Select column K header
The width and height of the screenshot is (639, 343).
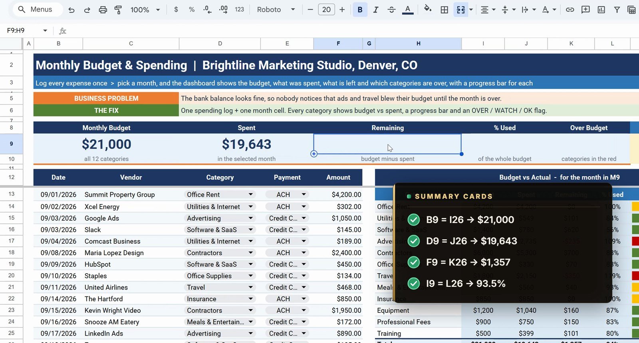coord(571,43)
